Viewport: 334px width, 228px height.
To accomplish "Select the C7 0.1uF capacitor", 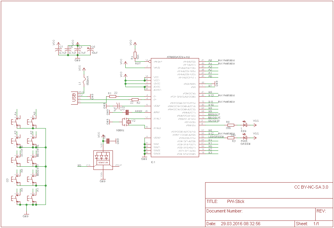I will point(58,50).
